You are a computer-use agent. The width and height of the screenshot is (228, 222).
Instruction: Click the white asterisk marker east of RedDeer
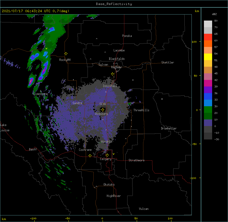[x=133, y=80]
